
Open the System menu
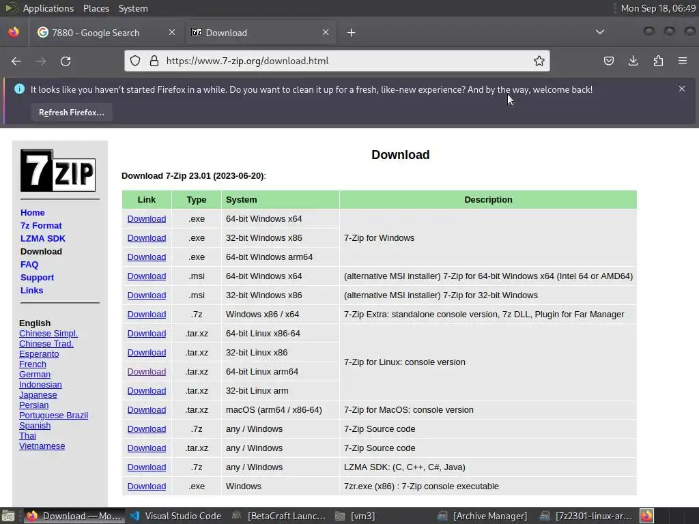pyautogui.click(x=133, y=8)
